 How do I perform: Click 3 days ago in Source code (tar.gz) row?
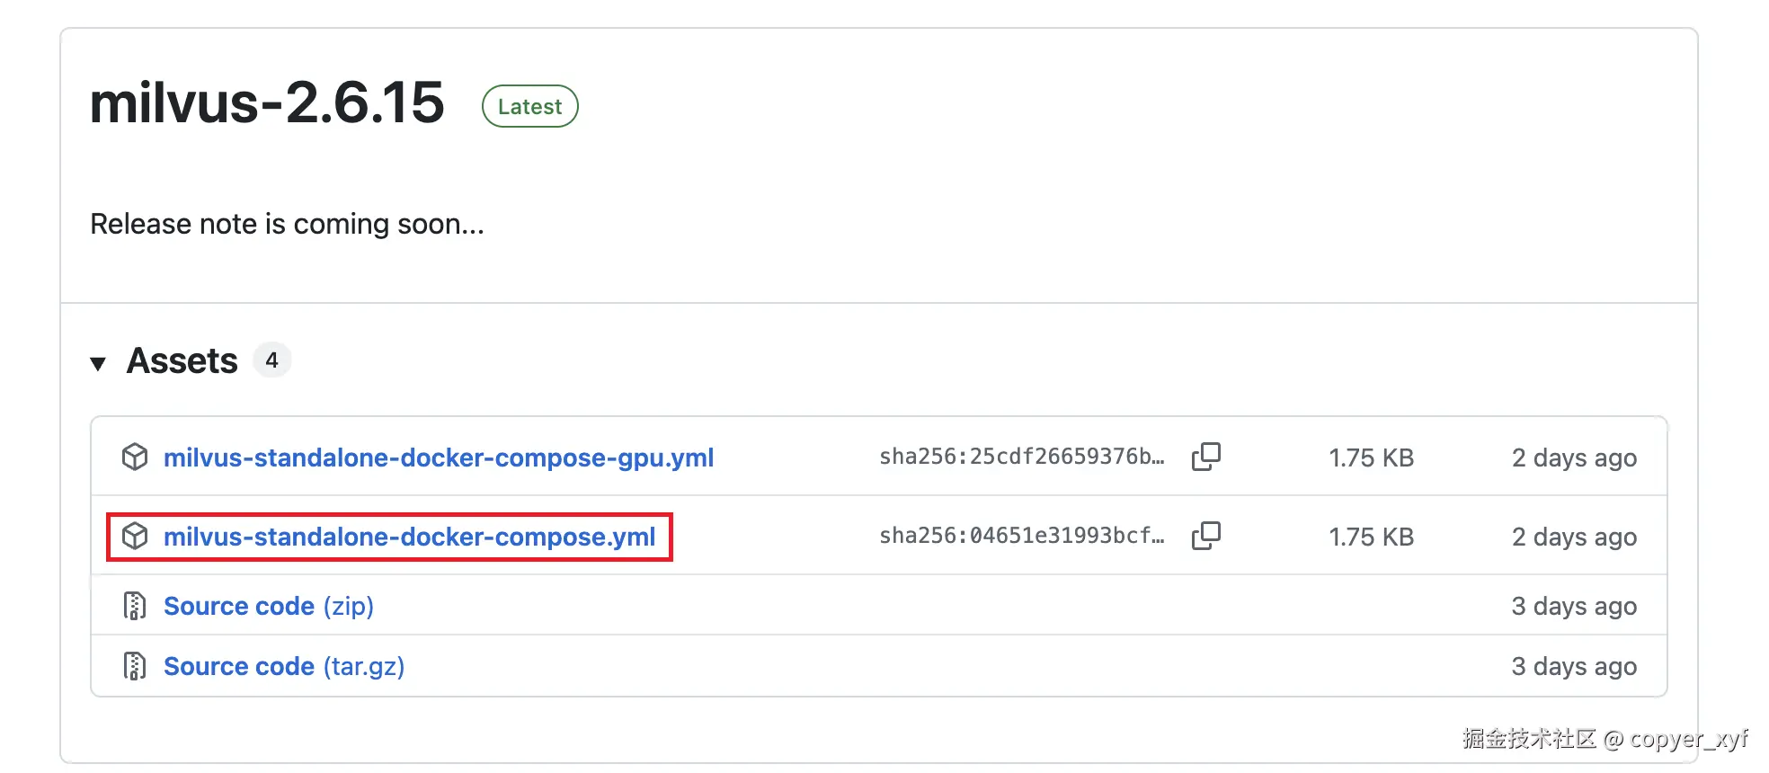1575,666
